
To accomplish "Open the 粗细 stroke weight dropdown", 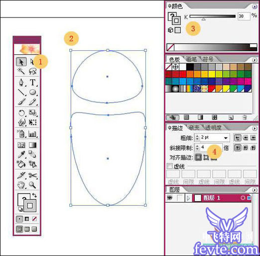I will (x=226, y=138).
